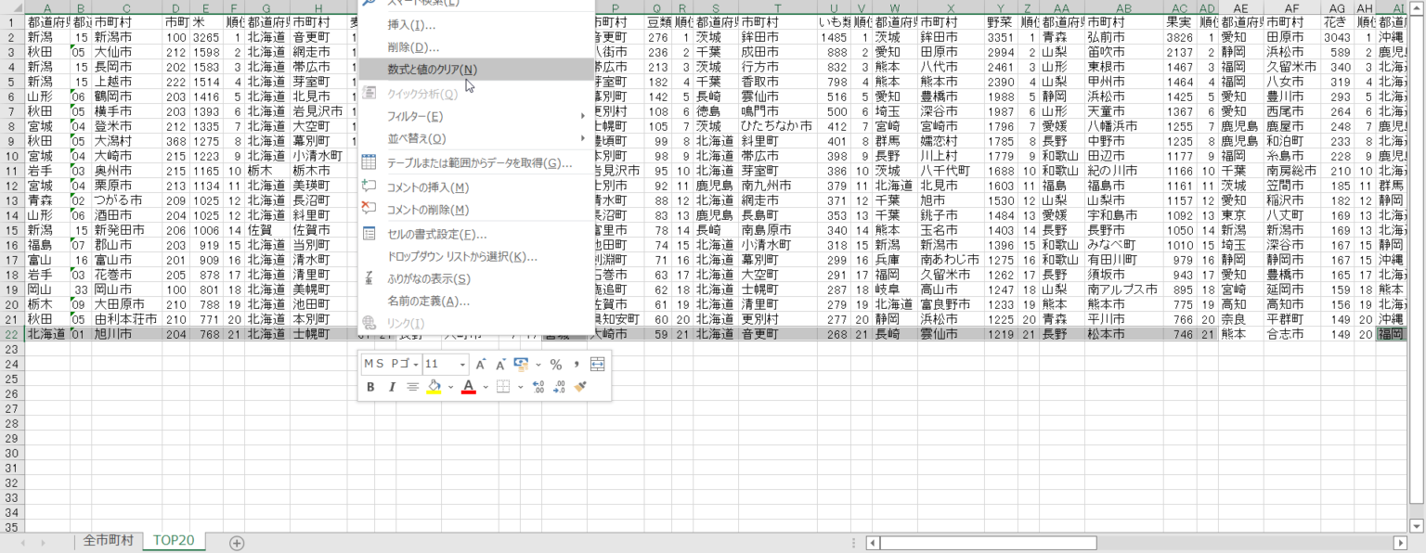The image size is (1426, 553).
Task: Apply percent style from mini toolbar
Action: point(555,365)
